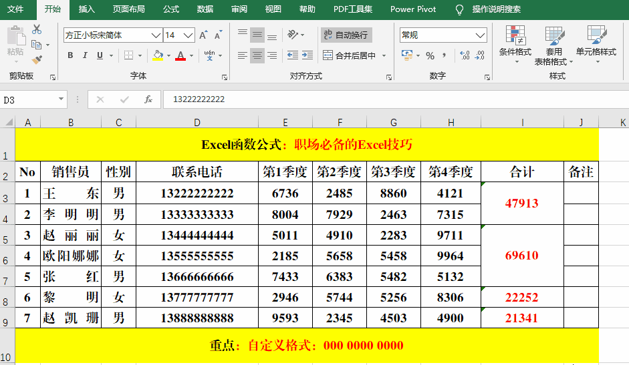This screenshot has height=365, width=629.
Task: Toggle 自动换行 wrap text button
Action: point(346,35)
